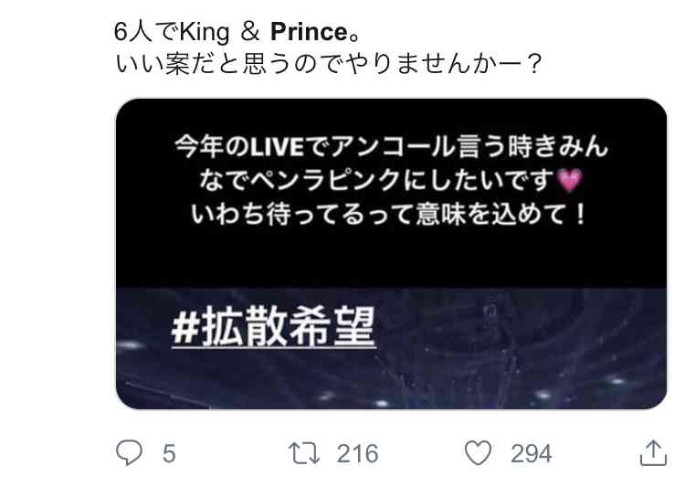Like the tweet with heart icon
Viewport: 685px width, 487px height.
point(478,453)
